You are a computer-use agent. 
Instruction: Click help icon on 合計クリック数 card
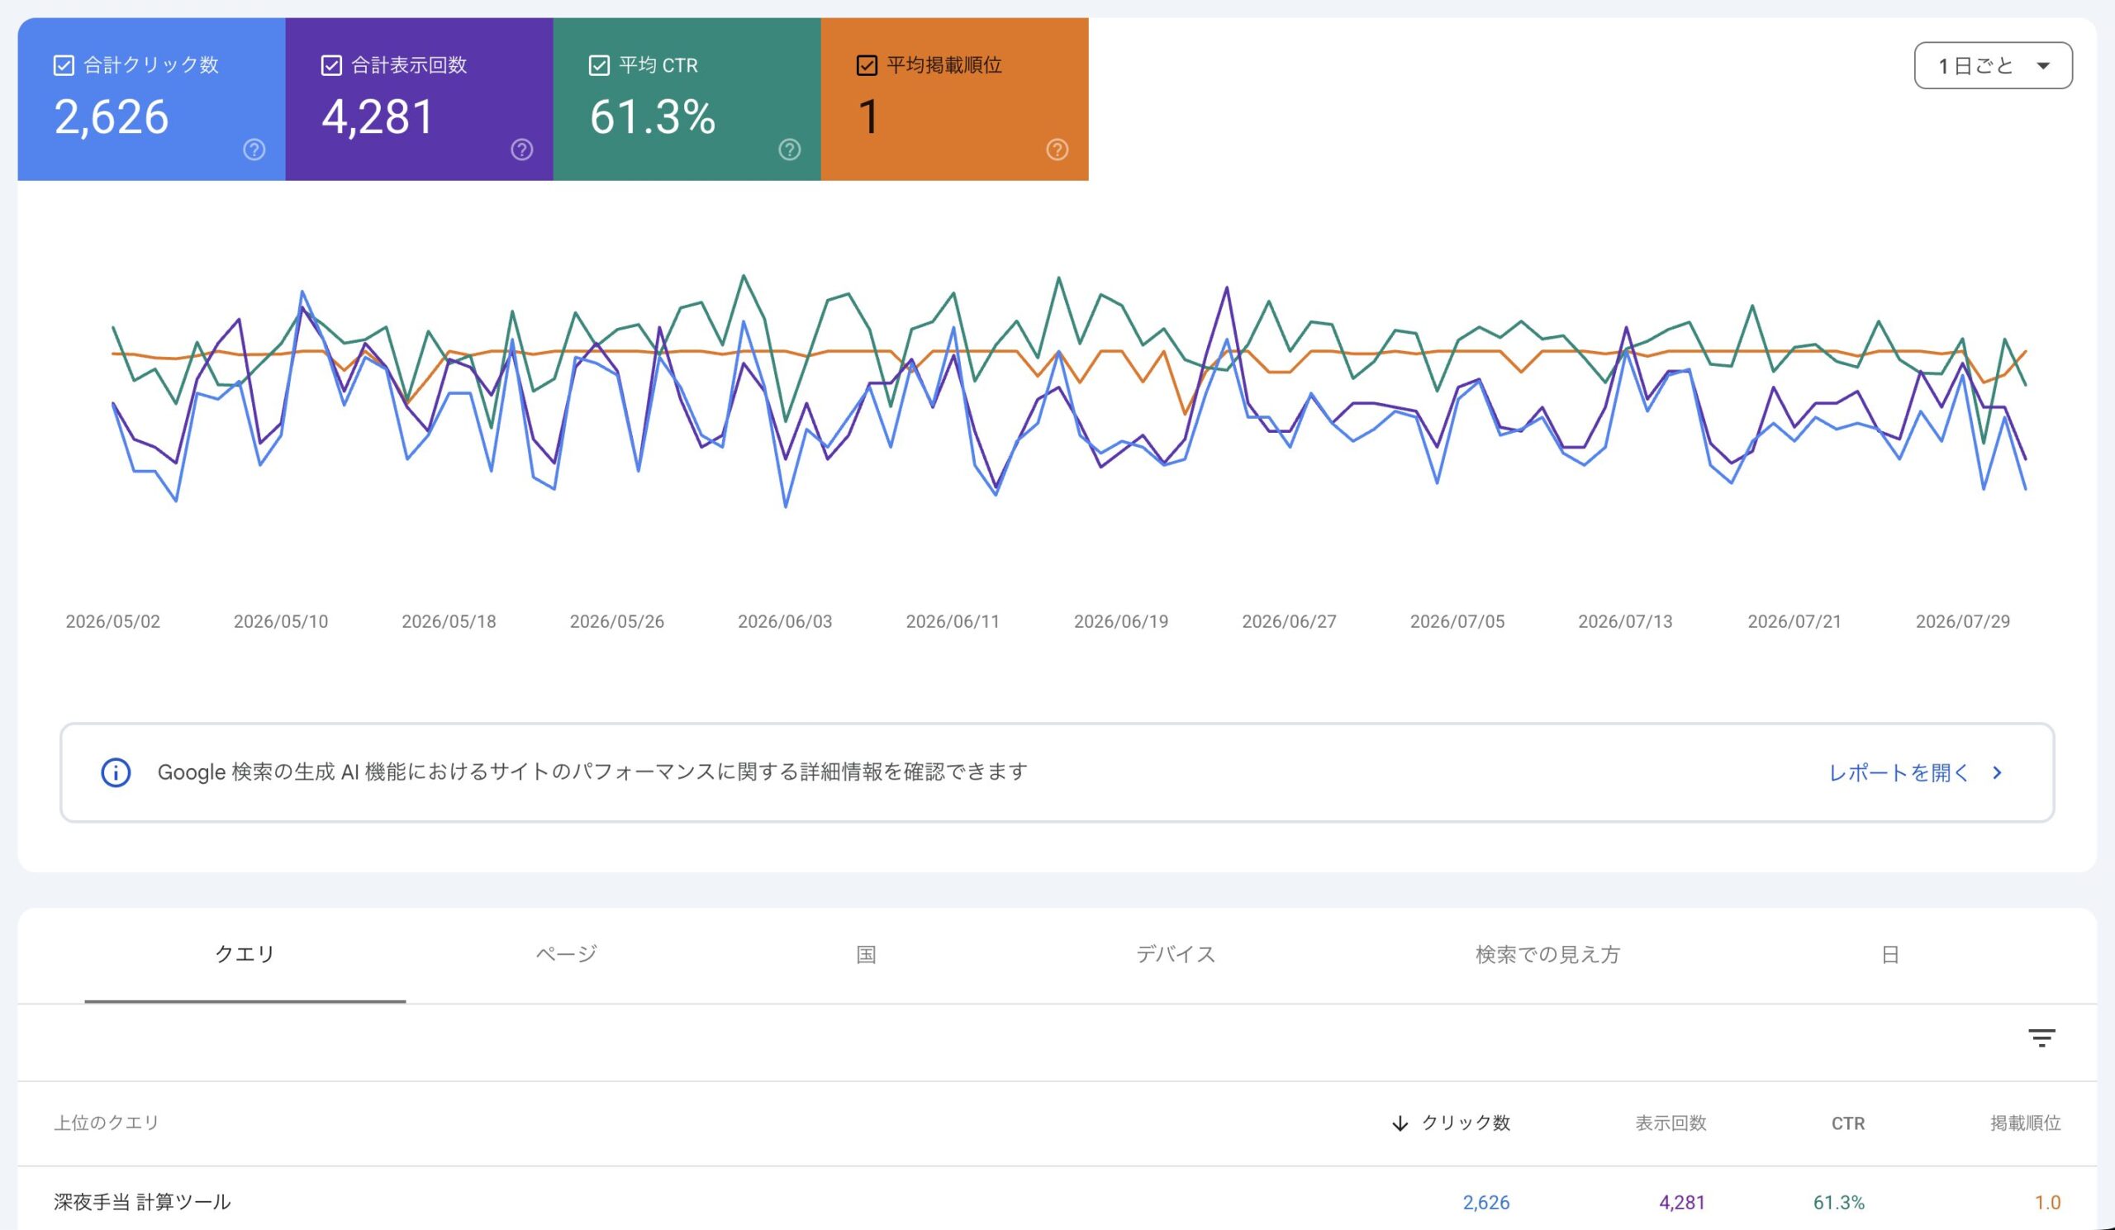(254, 150)
